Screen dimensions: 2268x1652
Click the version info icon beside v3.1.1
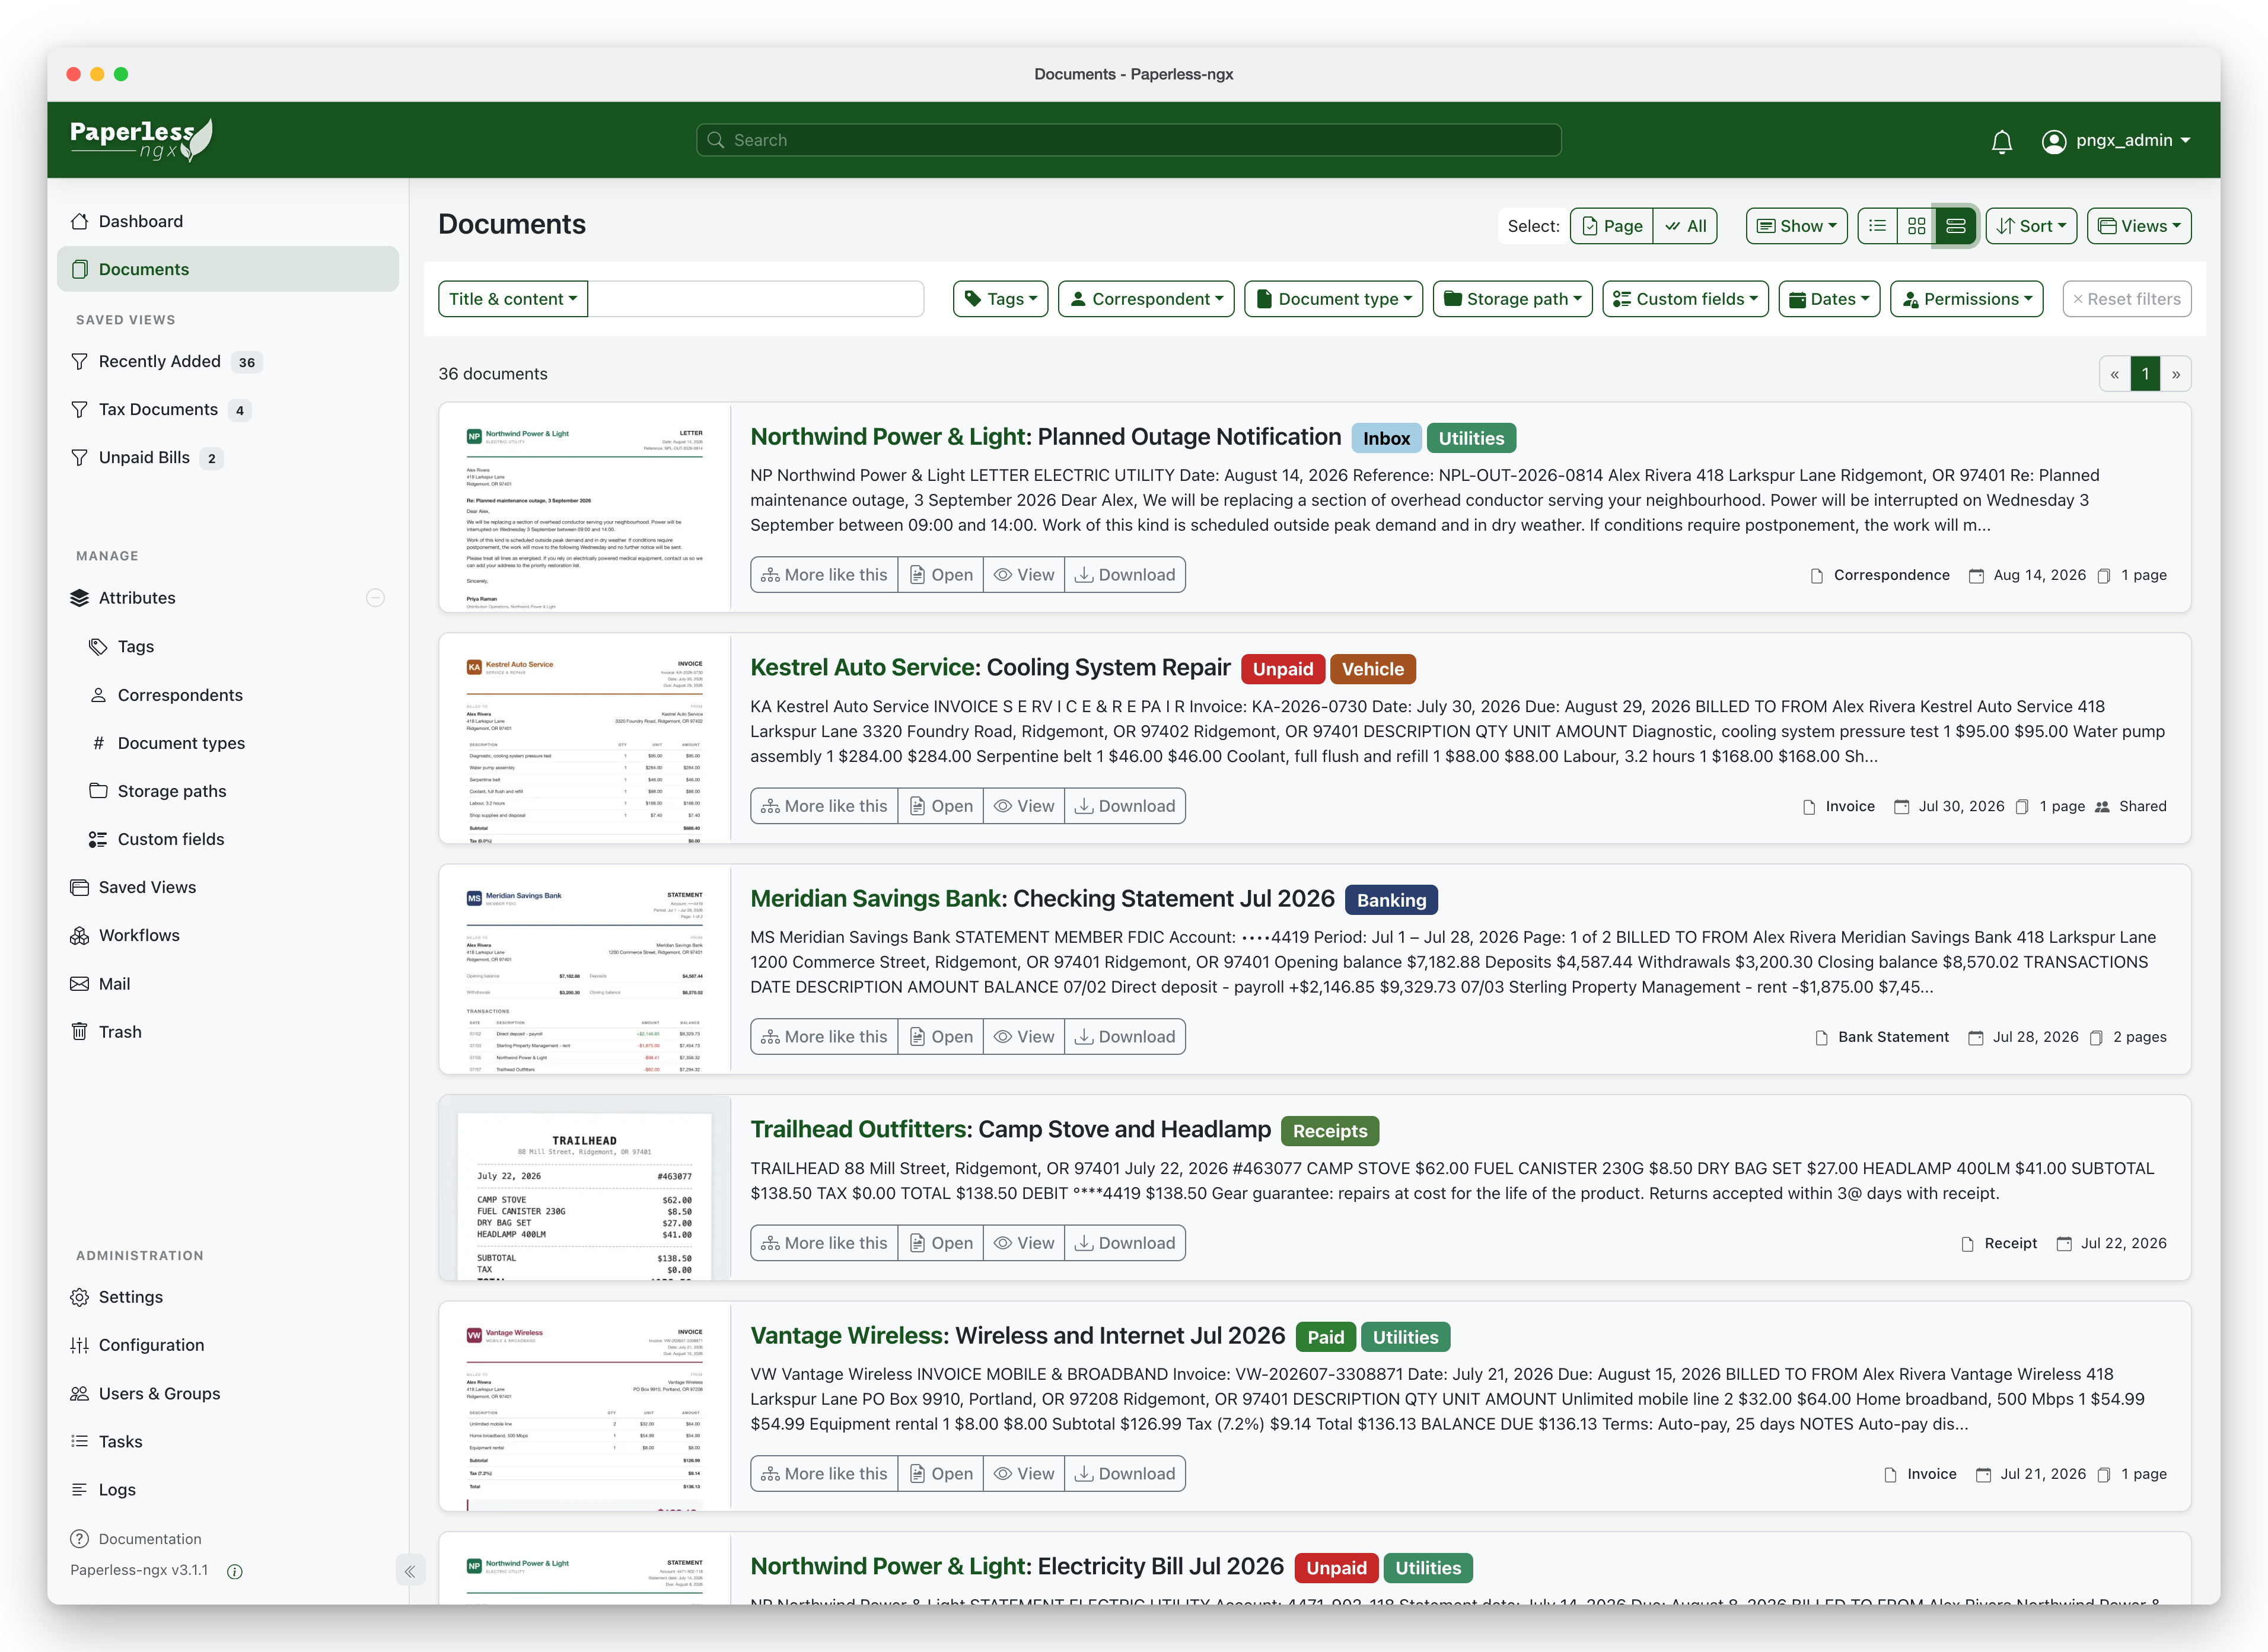pyautogui.click(x=235, y=1571)
